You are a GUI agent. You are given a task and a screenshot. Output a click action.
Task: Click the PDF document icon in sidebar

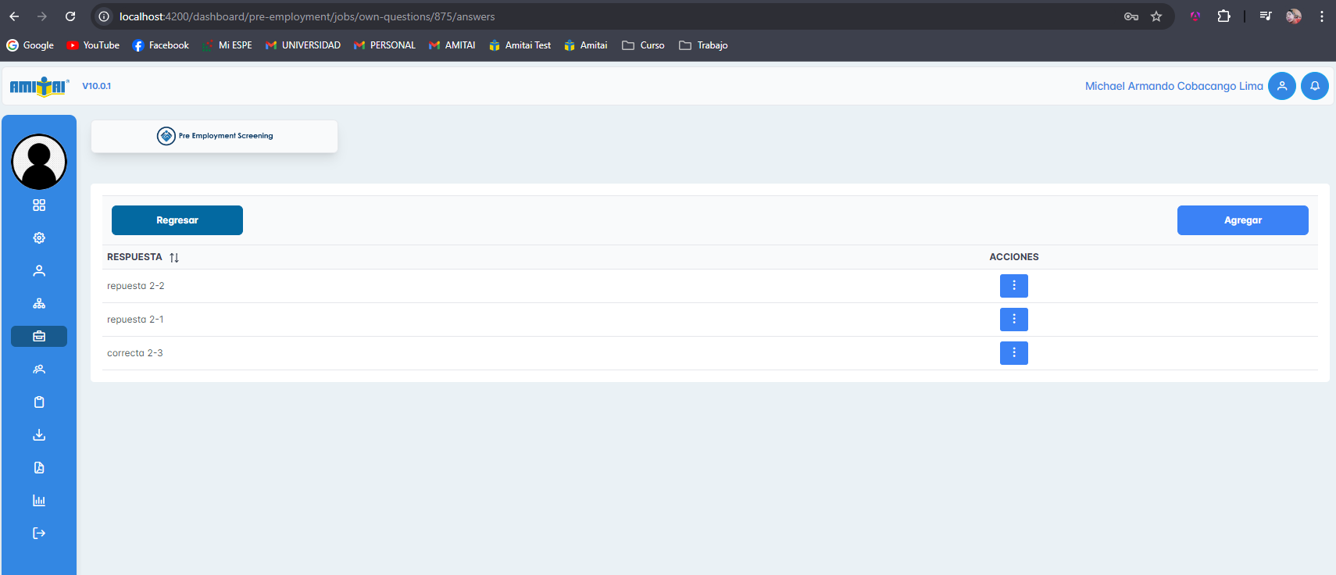click(39, 468)
